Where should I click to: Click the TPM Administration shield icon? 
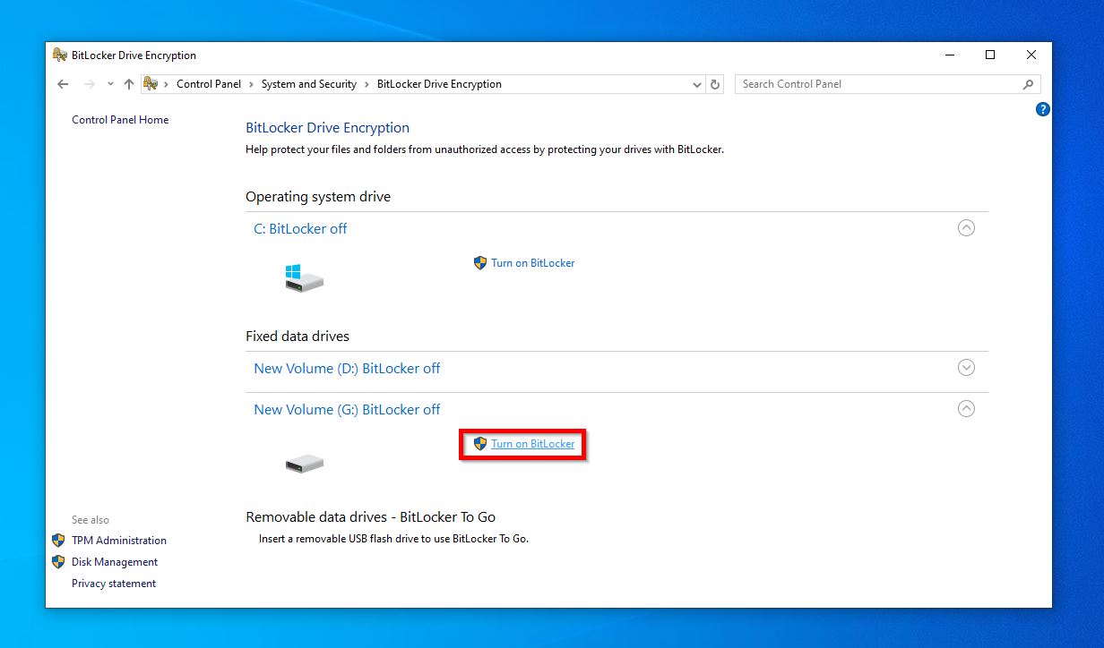coord(58,541)
